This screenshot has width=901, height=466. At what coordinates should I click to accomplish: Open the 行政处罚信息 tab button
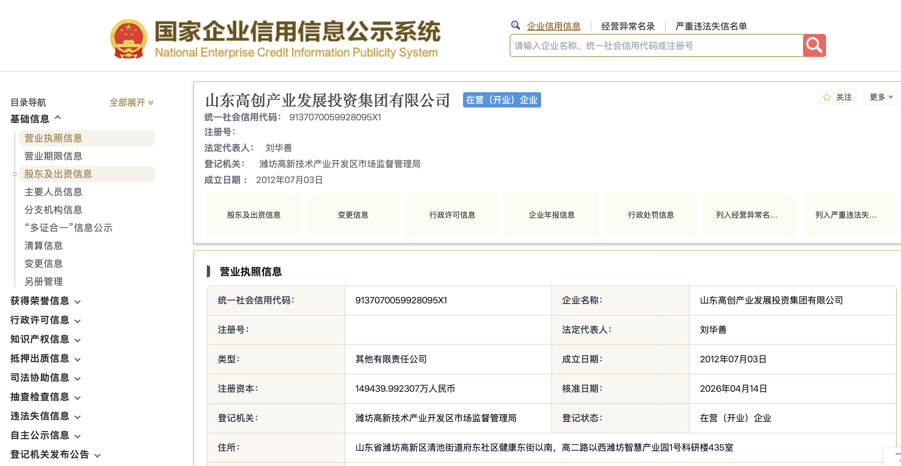pos(651,215)
